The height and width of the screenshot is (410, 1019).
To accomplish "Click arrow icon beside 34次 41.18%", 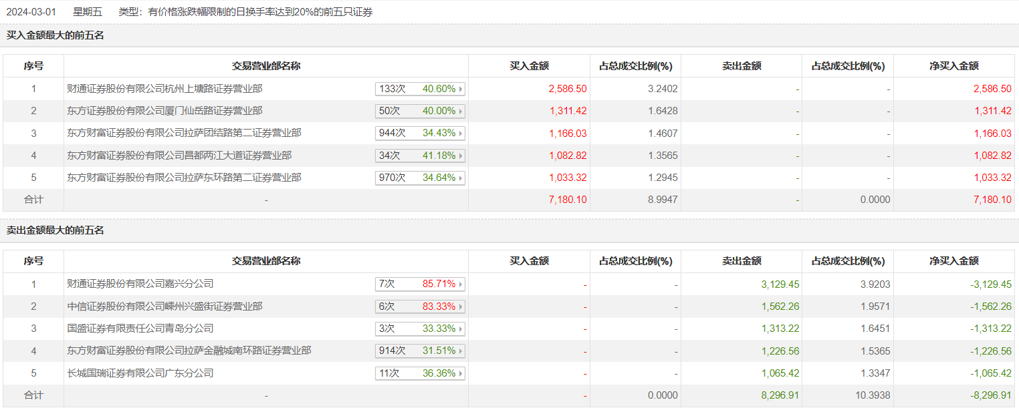I will tap(460, 156).
